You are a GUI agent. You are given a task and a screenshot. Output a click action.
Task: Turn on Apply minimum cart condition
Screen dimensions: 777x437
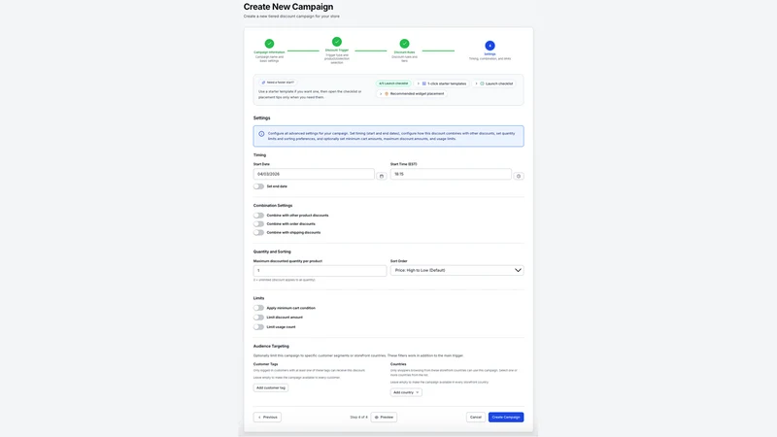(x=258, y=308)
